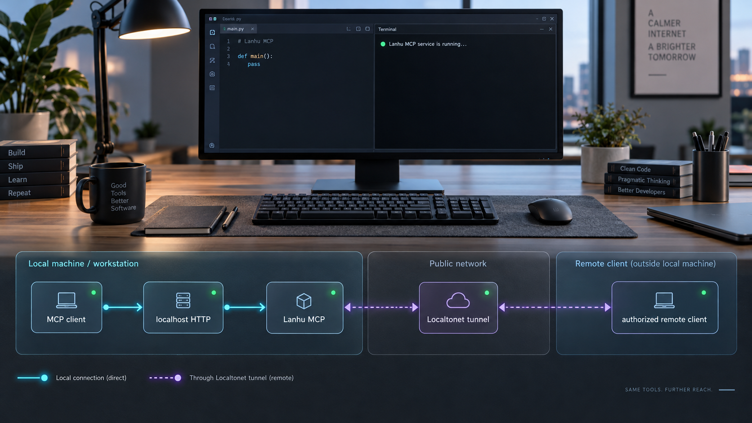Open the explorer icon atop the editor sidebar
This screenshot has height=423, width=752.
point(212,32)
